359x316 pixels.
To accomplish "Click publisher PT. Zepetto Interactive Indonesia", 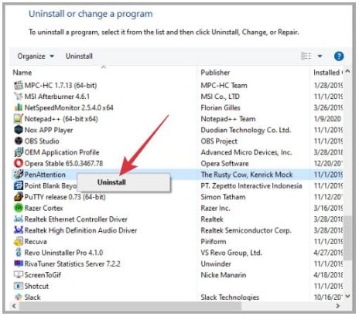I will pyautogui.click(x=251, y=185).
